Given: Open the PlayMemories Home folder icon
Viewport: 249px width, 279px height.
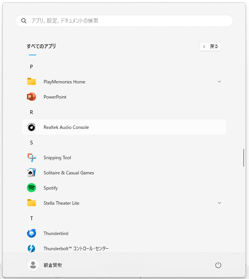Looking at the screenshot, I should 32,82.
